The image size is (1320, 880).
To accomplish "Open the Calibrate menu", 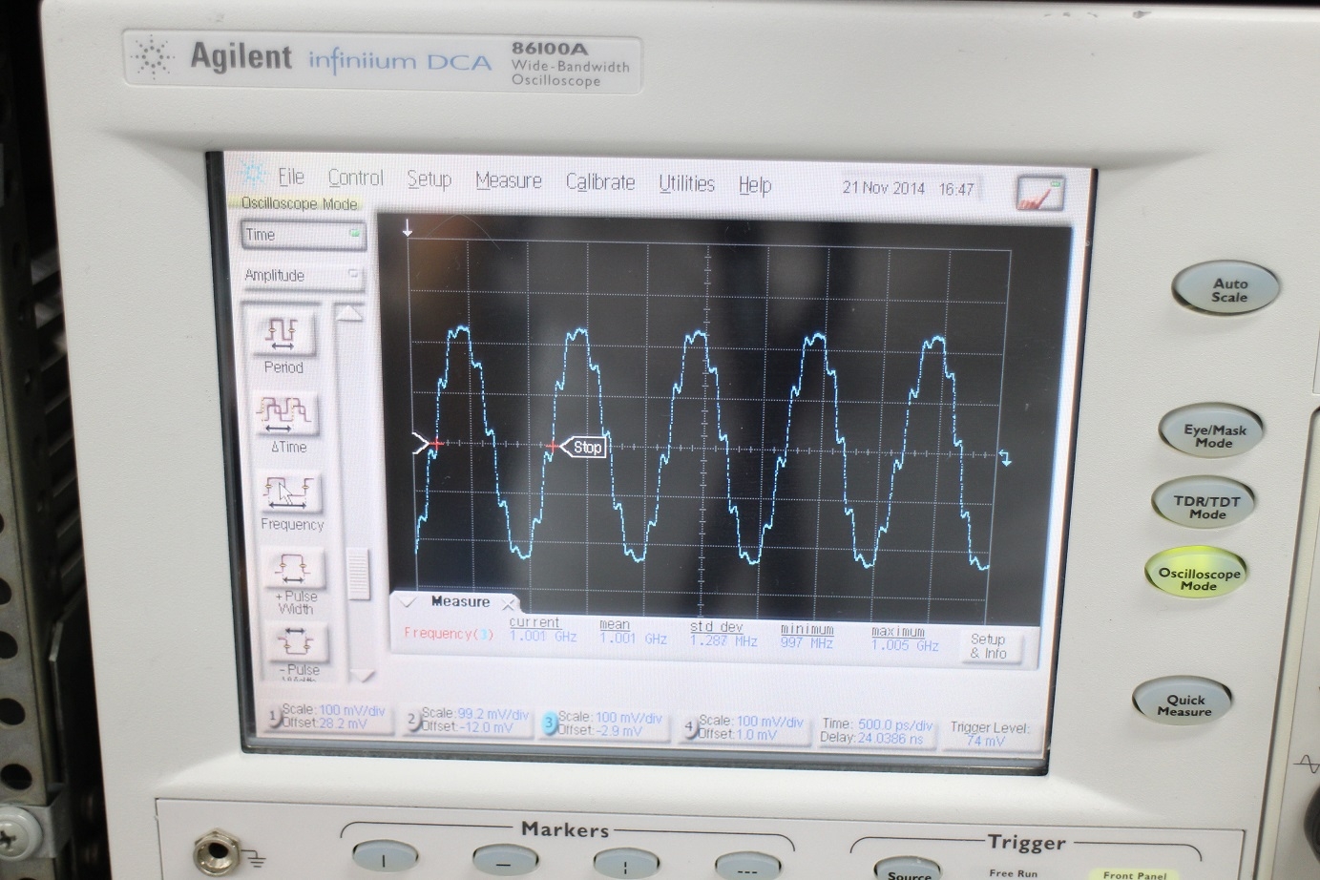I will point(599,182).
